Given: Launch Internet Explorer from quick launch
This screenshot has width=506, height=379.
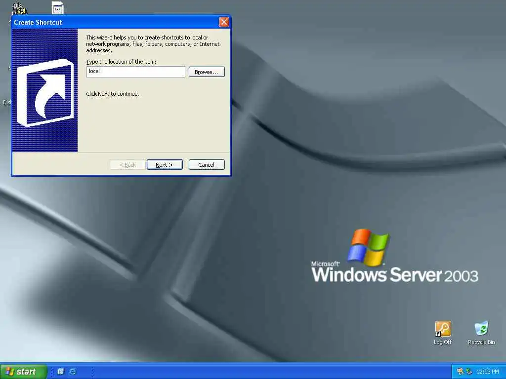Looking at the screenshot, I should coord(73,371).
